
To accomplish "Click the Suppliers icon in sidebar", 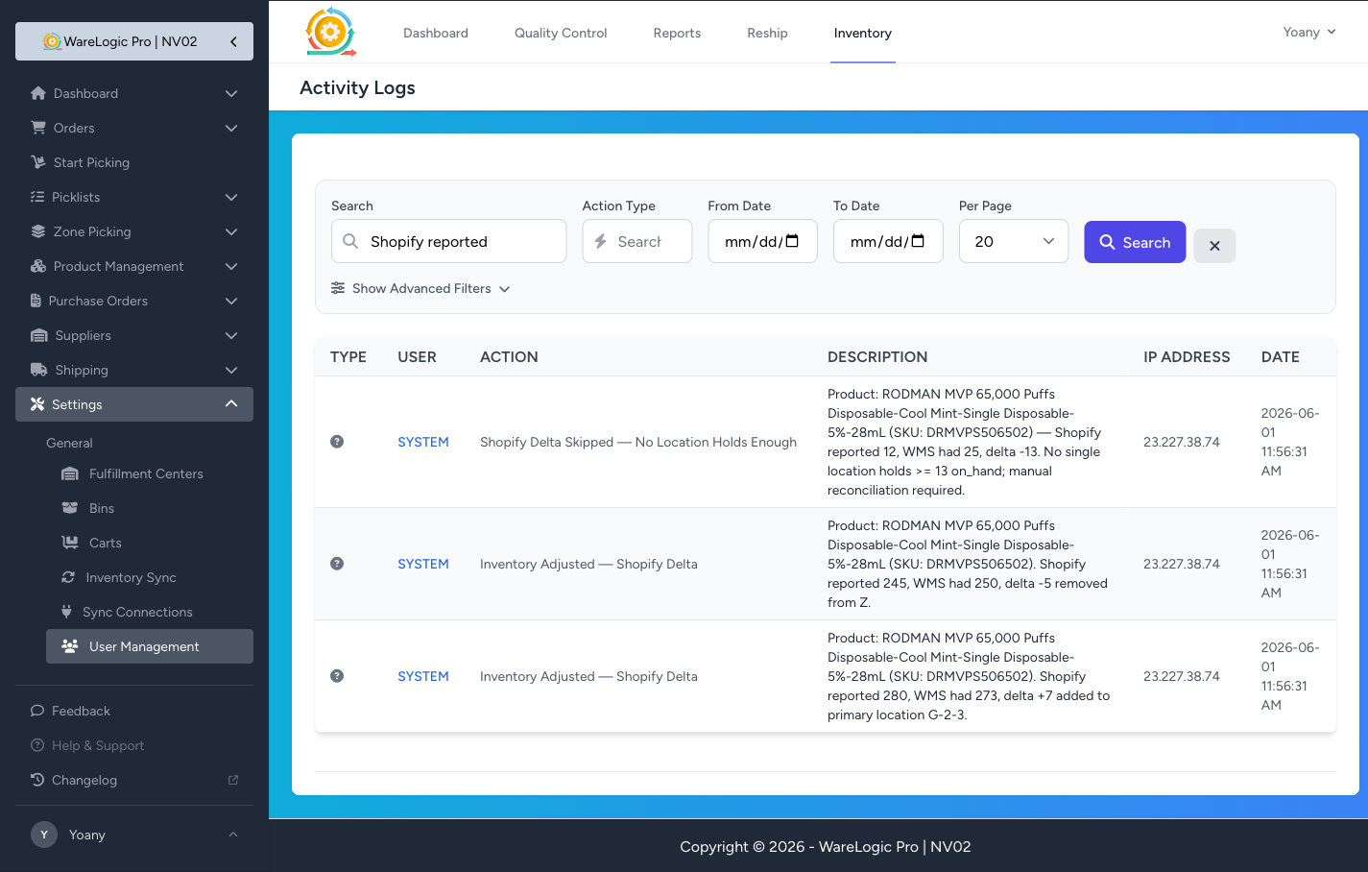I will pyautogui.click(x=39, y=335).
